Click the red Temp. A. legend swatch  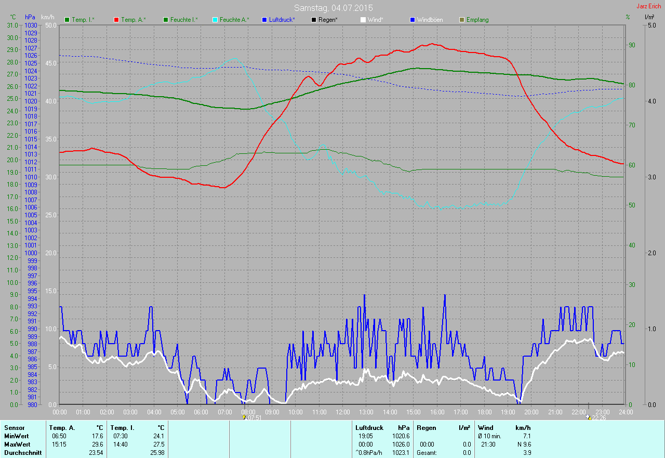(116, 20)
